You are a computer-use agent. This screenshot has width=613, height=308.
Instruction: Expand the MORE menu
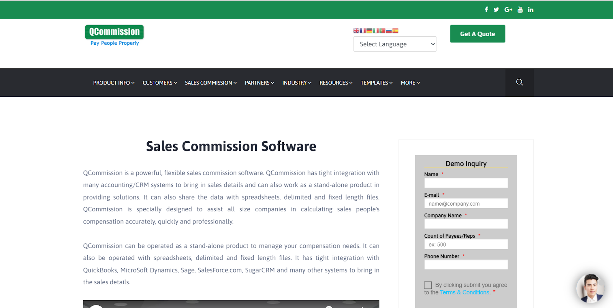pos(410,83)
